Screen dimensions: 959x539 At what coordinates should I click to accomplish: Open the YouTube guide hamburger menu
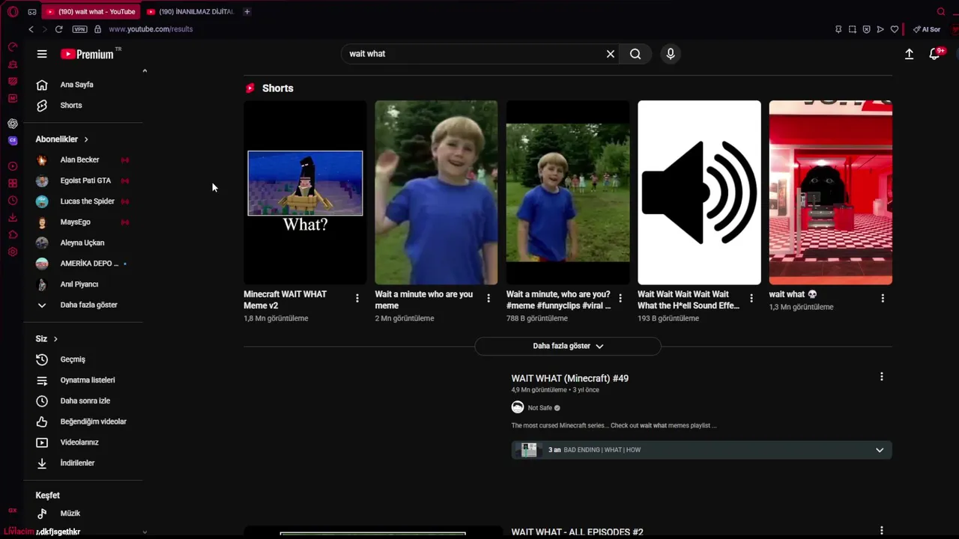point(42,54)
